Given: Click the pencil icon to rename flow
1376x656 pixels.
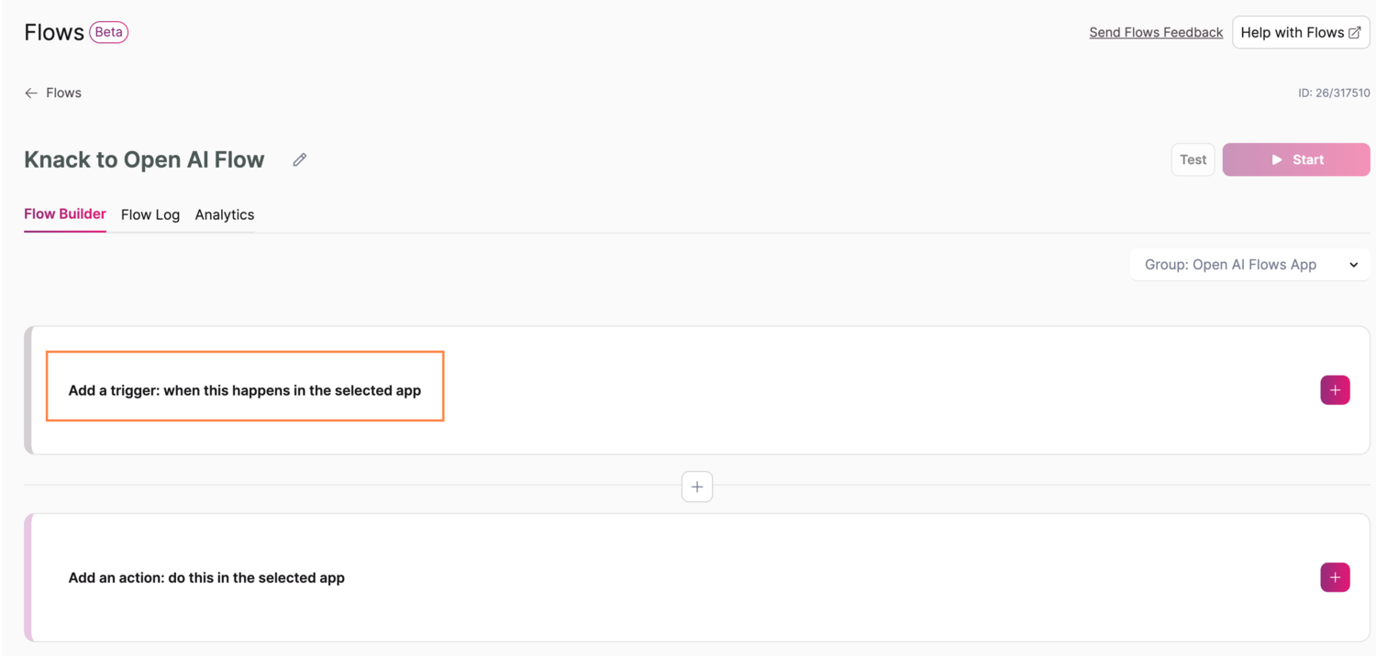Looking at the screenshot, I should pos(299,160).
